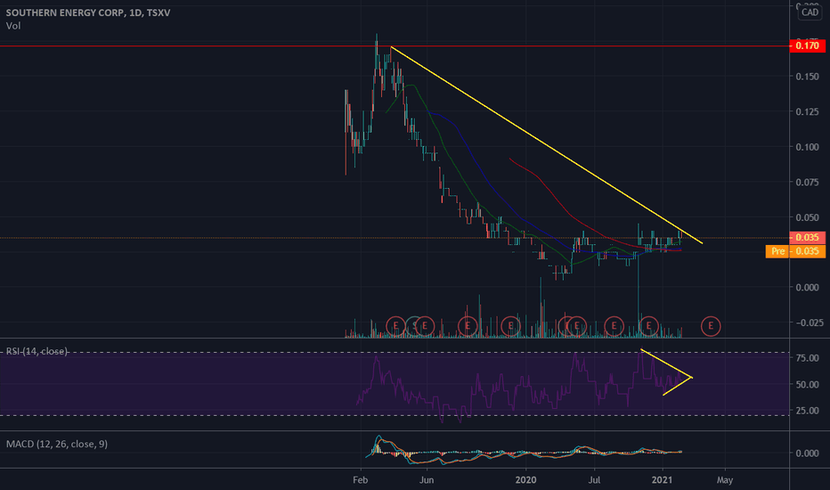Select the yellow descending RSI trendline
Screen dimensions: 830x490
click(x=666, y=363)
